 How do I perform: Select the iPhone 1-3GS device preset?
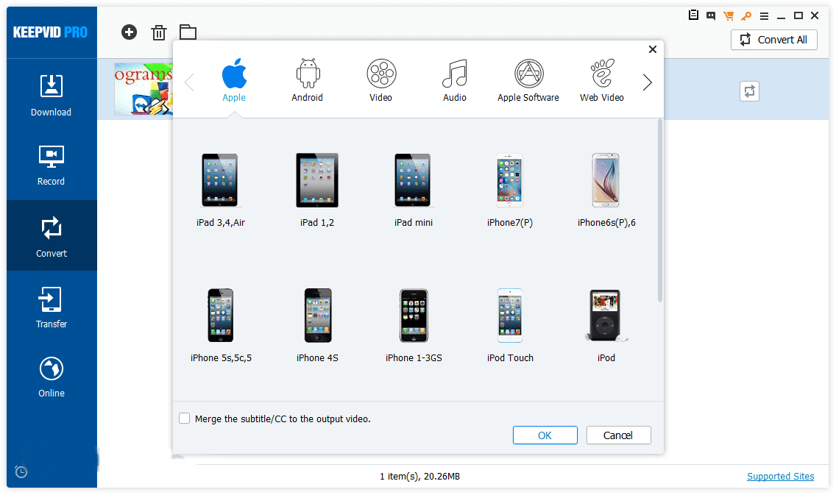pos(414,326)
